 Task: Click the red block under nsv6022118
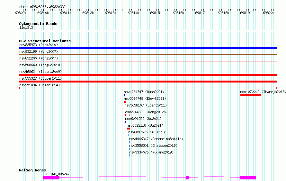pos(129,129)
